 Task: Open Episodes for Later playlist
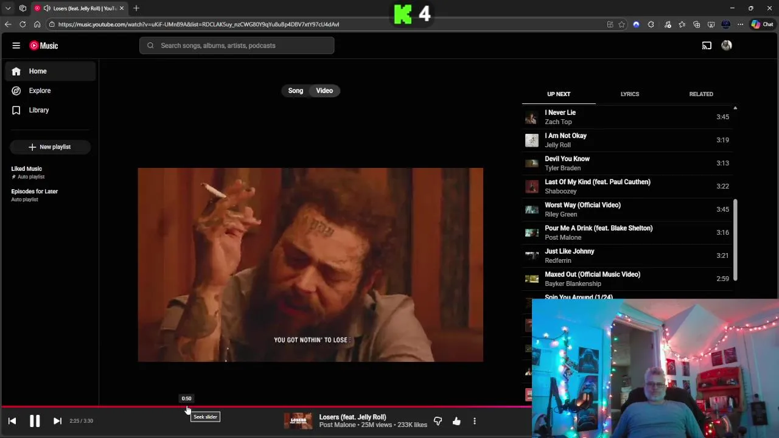[50, 195]
